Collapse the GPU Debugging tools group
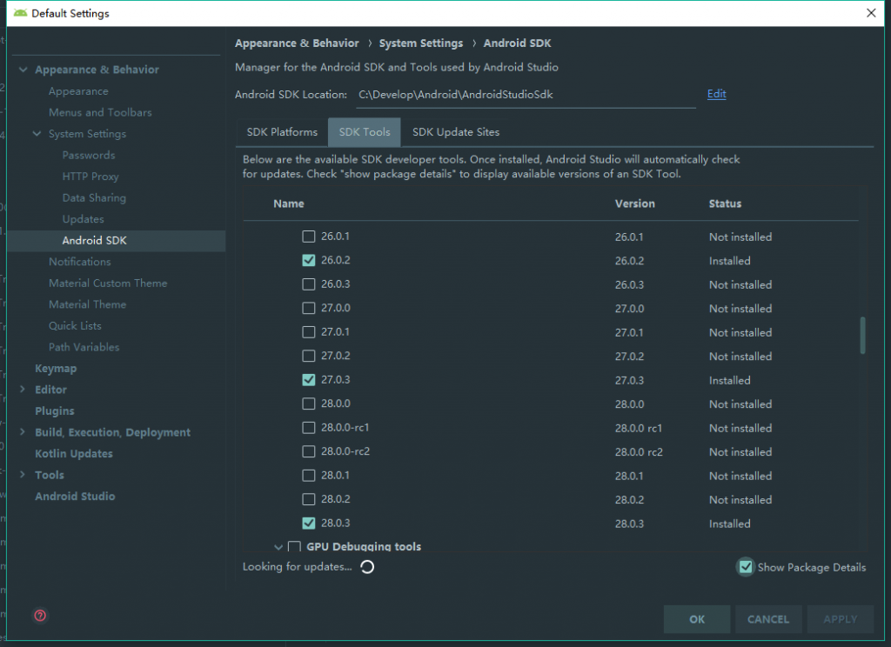891x647 pixels. pos(278,547)
